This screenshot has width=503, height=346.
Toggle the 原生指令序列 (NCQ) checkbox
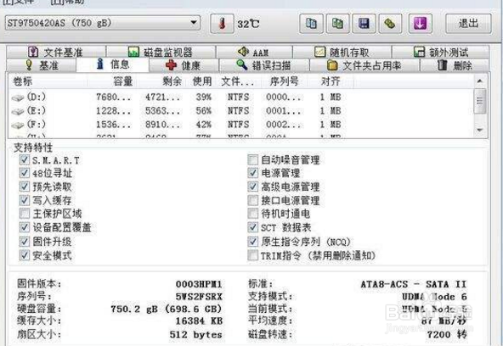pyautogui.click(x=253, y=242)
